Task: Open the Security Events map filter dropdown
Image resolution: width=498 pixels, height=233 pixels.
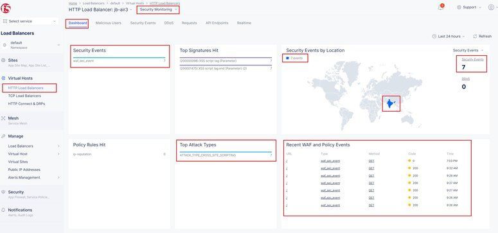Action: pyautogui.click(x=468, y=51)
